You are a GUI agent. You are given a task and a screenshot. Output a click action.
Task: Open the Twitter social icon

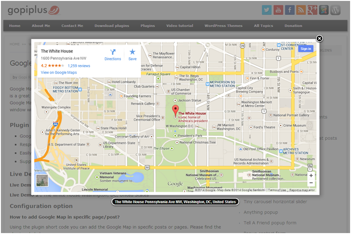click(x=266, y=10)
